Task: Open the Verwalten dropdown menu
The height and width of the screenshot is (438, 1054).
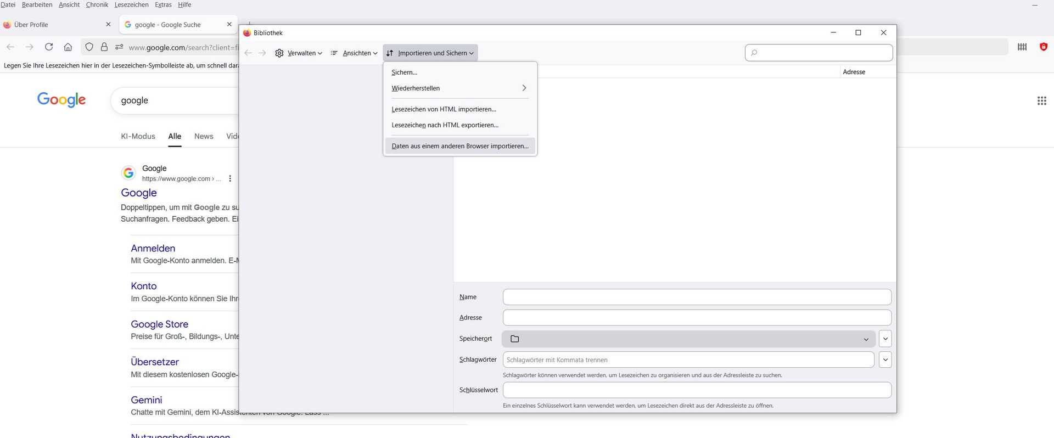Action: point(299,53)
